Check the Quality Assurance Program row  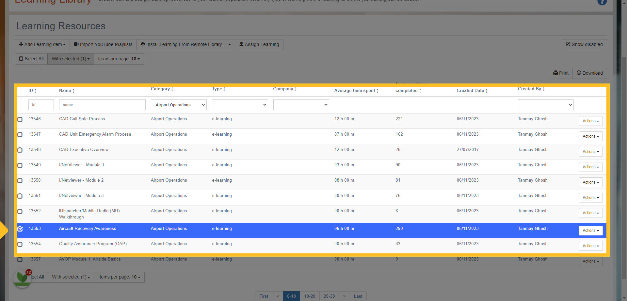[x=20, y=244]
